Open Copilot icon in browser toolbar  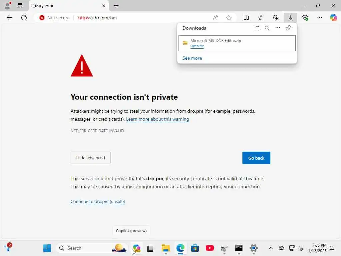(333, 18)
